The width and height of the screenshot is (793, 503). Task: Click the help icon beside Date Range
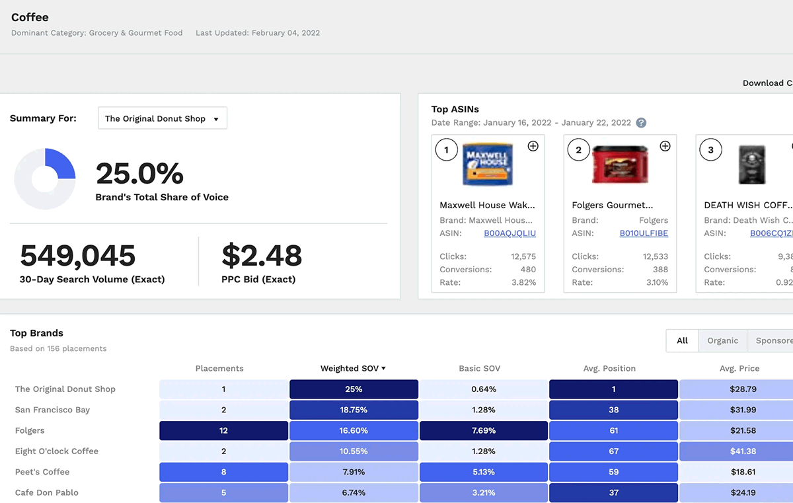click(x=641, y=123)
